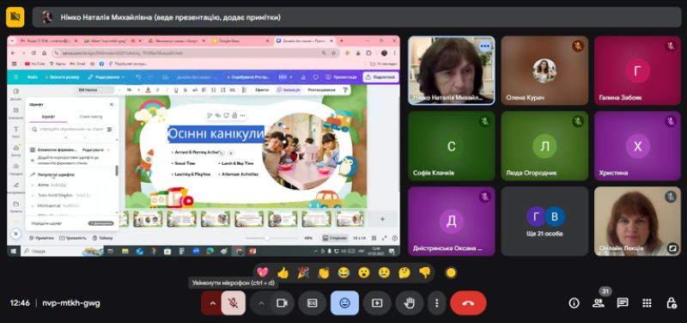The height and width of the screenshot is (323, 687).
Task: Open host controls lock icon
Action: (671, 303)
